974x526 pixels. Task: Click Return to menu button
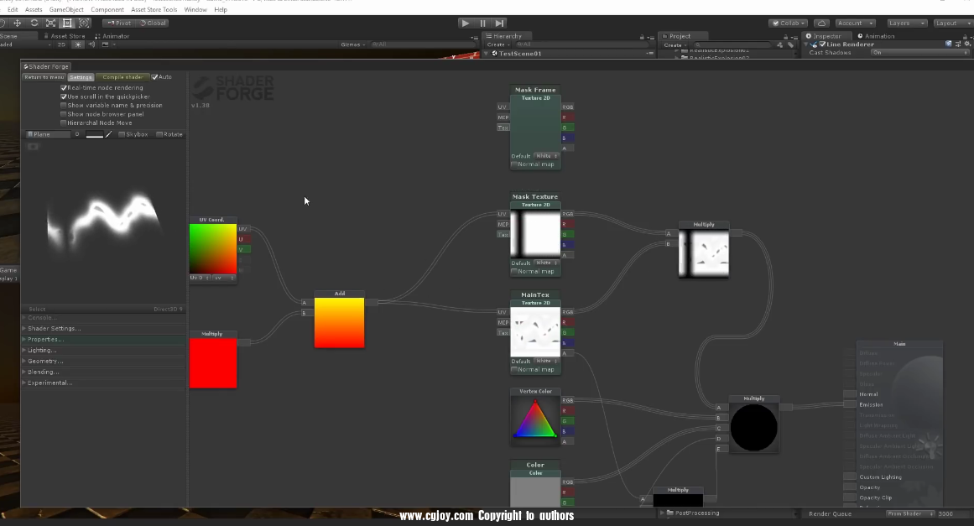pyautogui.click(x=44, y=77)
